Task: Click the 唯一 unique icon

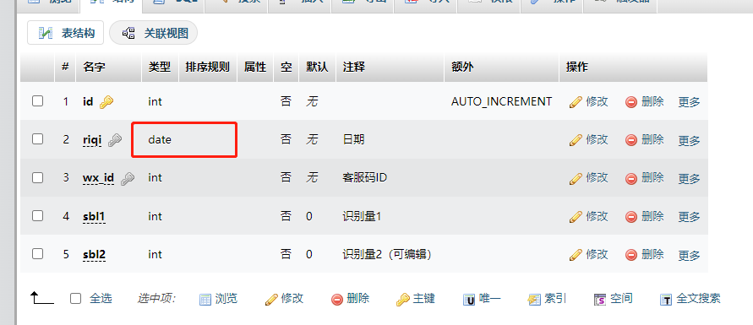Action: tap(469, 300)
